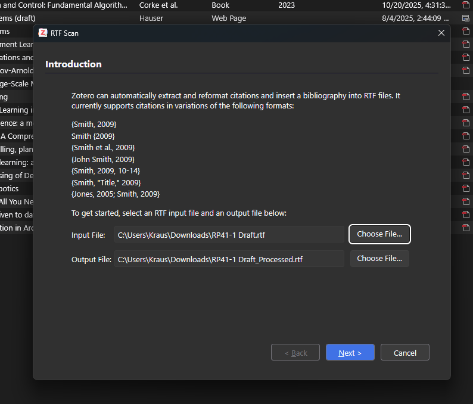This screenshot has height=404, width=473.
Task: Click the "2023" year cell
Action: 287,5
